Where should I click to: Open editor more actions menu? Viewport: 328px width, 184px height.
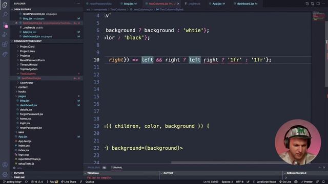pyautogui.click(x=323, y=4)
